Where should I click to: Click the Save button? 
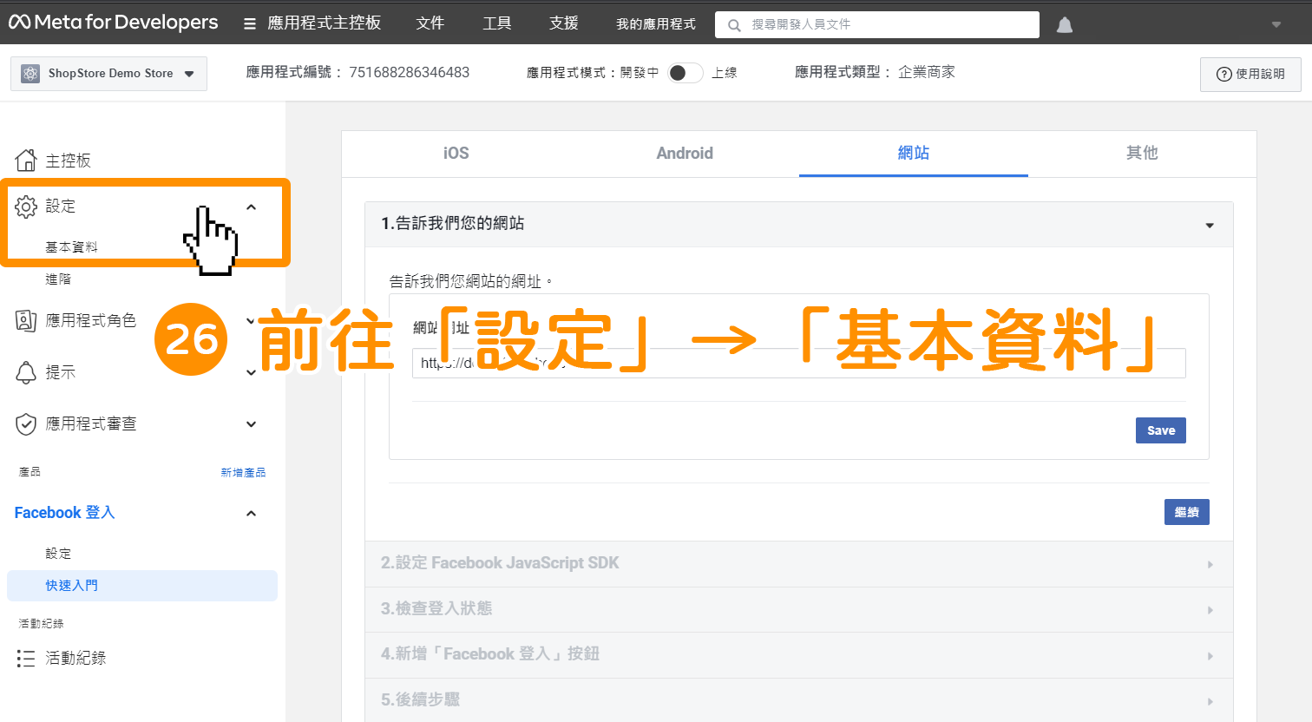(1161, 430)
